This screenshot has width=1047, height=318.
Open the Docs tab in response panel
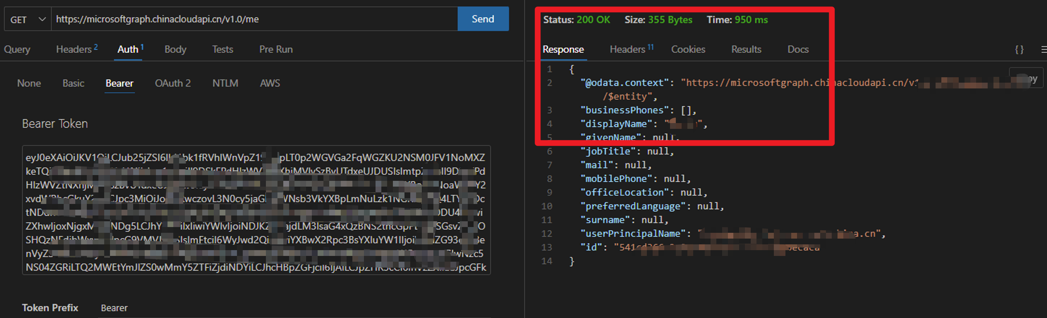(797, 49)
